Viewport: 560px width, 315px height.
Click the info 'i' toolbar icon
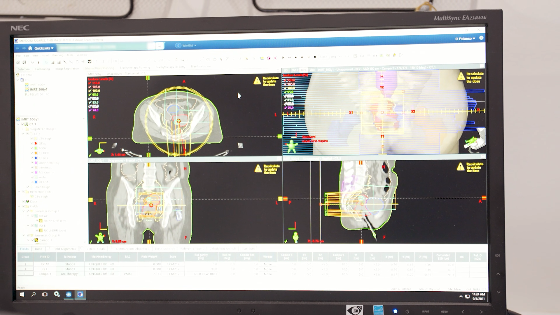(x=38, y=62)
